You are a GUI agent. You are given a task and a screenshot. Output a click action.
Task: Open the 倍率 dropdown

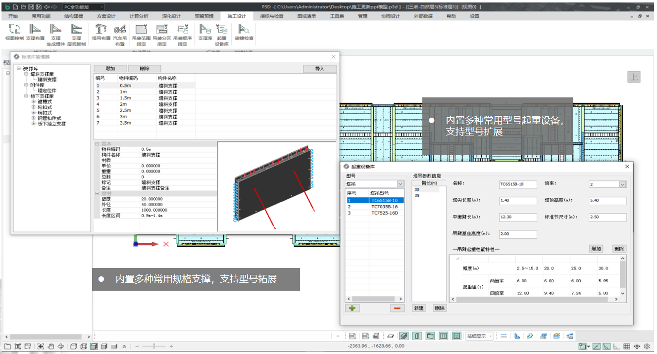coord(622,184)
